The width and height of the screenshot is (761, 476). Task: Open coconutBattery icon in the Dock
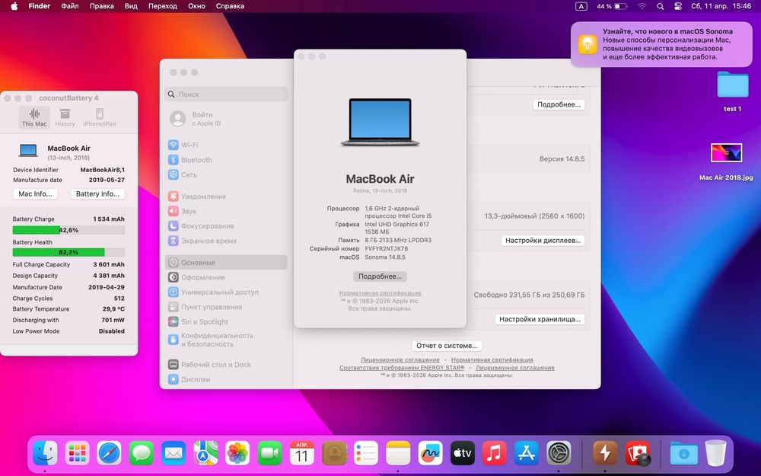[x=605, y=454]
